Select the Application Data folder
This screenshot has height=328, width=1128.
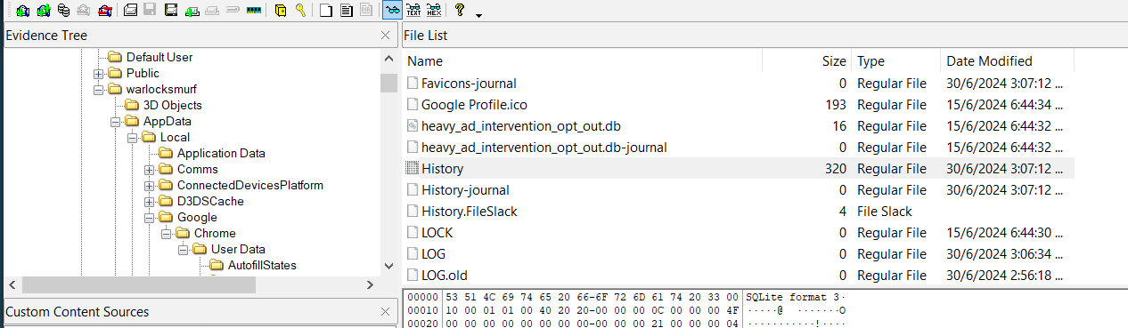pyautogui.click(x=221, y=153)
